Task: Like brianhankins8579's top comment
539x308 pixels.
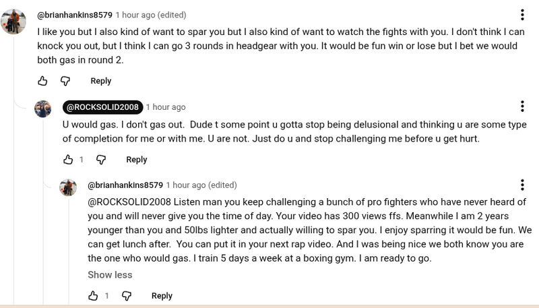Action: (42, 81)
